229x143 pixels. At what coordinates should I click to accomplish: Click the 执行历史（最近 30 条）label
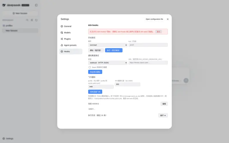click(x=97, y=115)
